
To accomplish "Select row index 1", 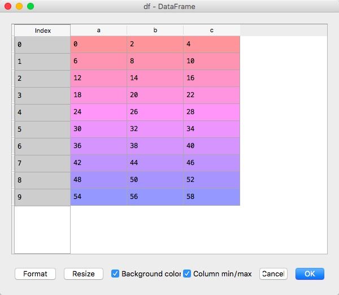I will pos(42,62).
